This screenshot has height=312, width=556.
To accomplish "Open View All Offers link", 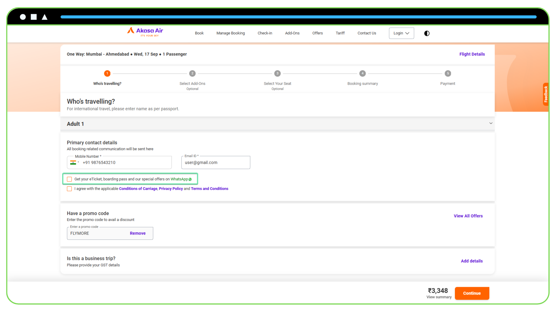I will point(468,216).
